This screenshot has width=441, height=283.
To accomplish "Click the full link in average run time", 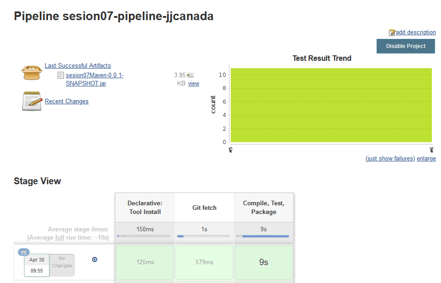I will click(x=59, y=237).
